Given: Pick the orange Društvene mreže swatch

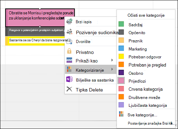Looking at the screenshot, I should pos(121,97).
